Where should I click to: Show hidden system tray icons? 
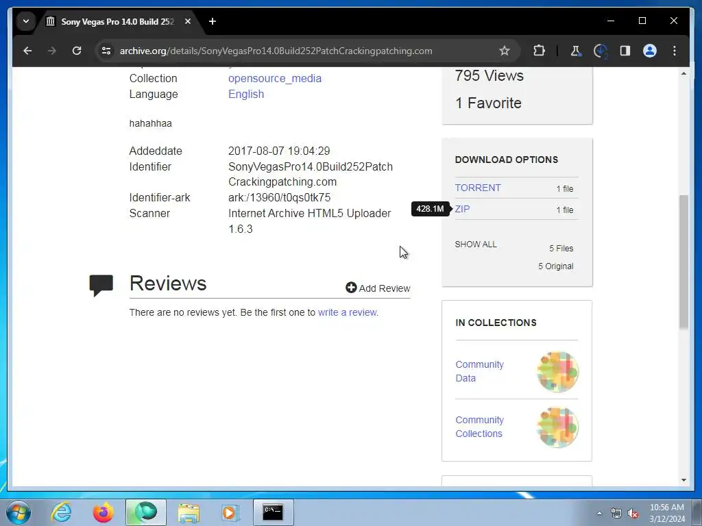599,514
